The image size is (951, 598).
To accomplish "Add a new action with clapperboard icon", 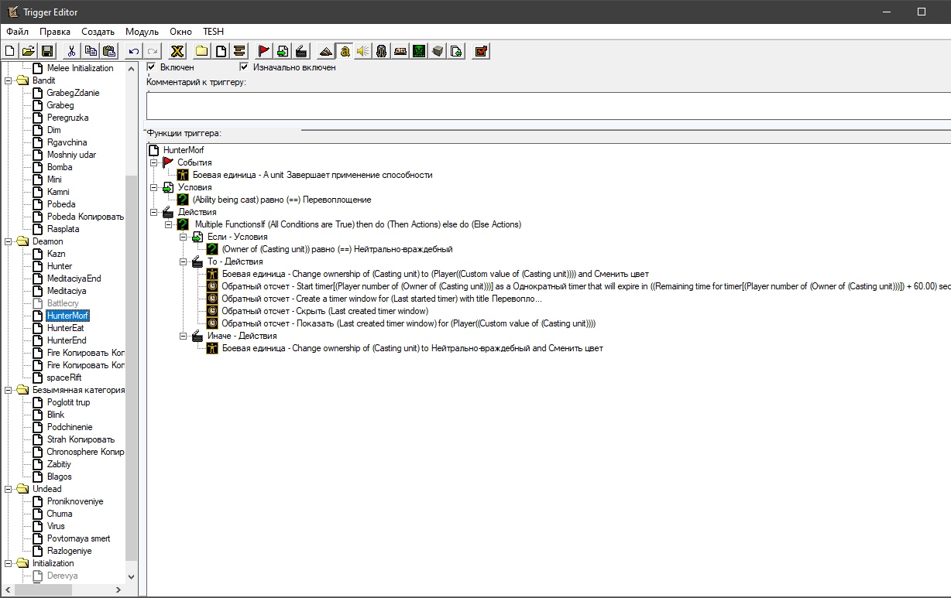I will (301, 51).
